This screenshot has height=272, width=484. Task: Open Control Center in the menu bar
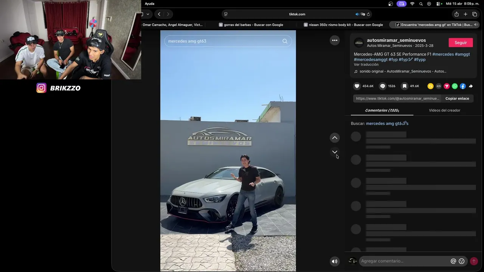(439, 4)
